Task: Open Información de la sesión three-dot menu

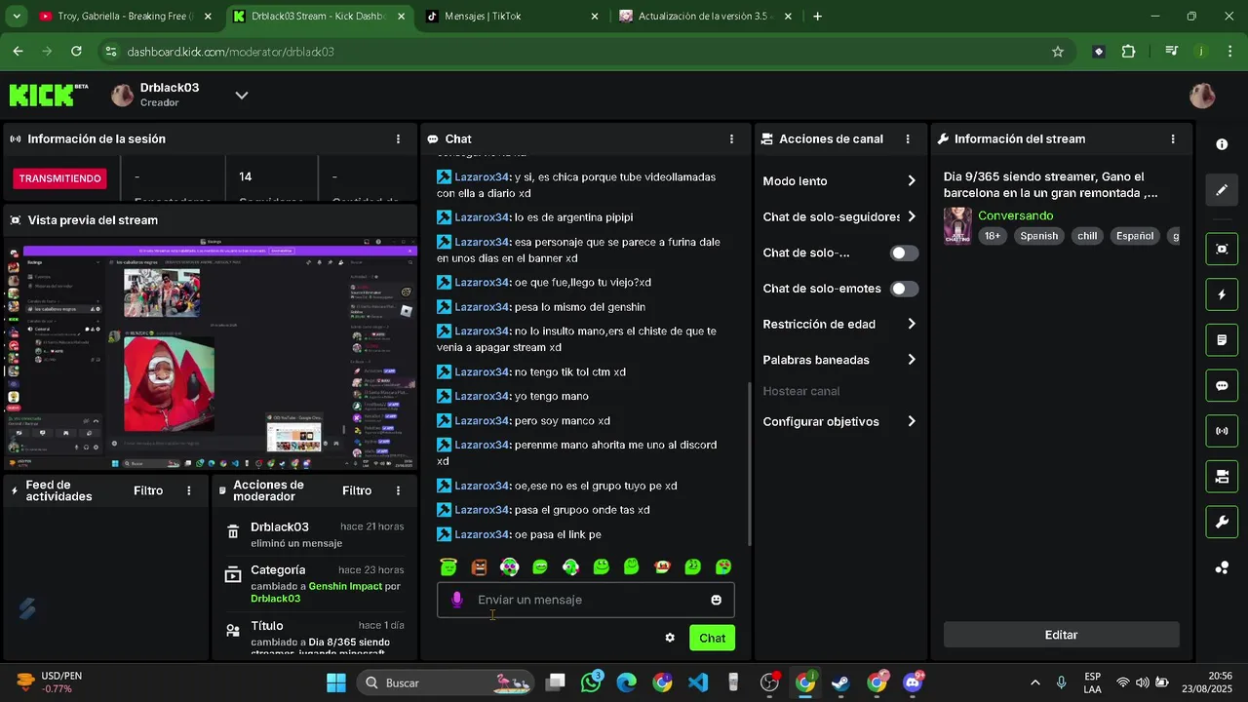Action: pos(398,139)
